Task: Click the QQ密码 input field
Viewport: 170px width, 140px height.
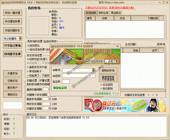Action: [x=79, y=76]
